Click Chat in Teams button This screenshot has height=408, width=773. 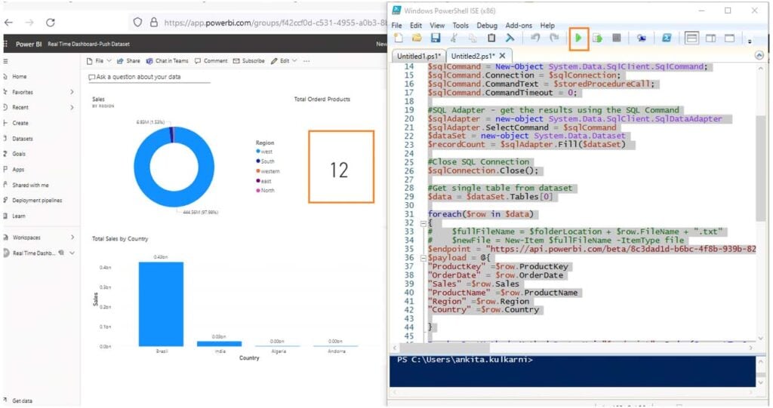pos(167,60)
